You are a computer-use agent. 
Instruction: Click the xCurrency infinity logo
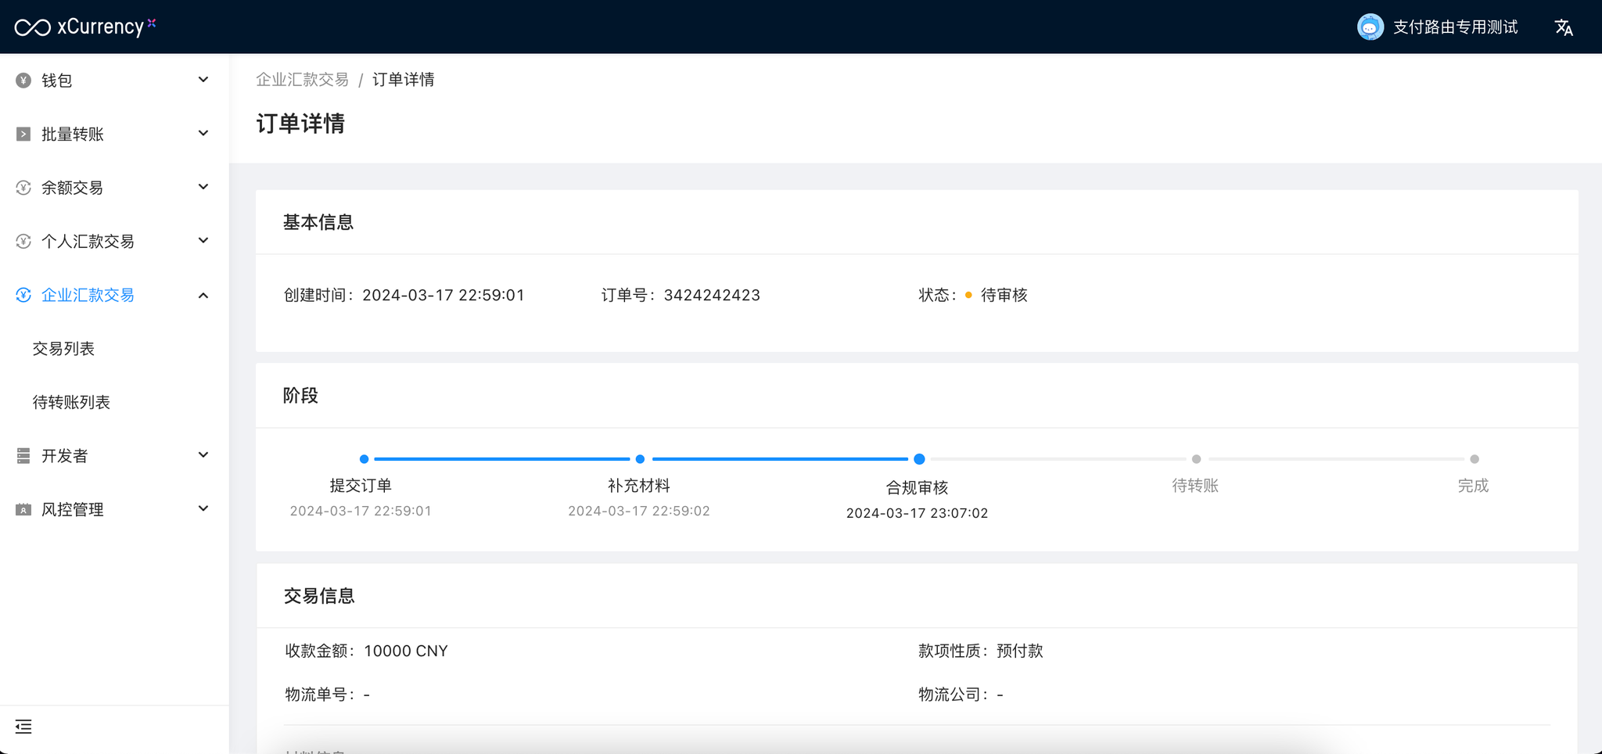pos(33,27)
